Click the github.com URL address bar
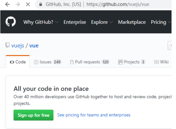The width and height of the screenshot is (176, 129). tap(118, 4)
